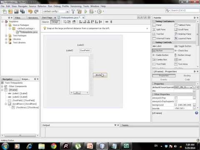
Task: Select Text Area in palette
Action: click(181, 64)
